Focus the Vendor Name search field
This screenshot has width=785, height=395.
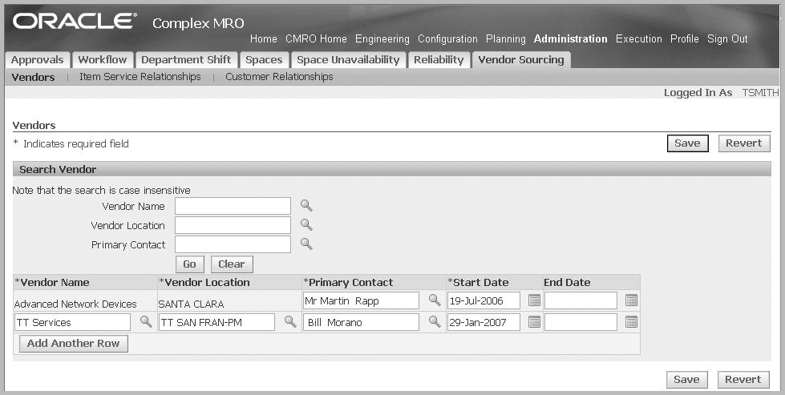click(x=233, y=206)
